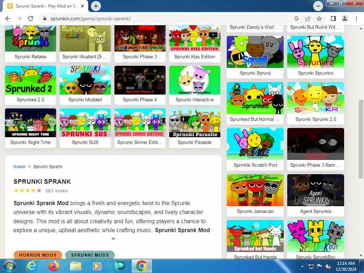364x273 pixels.
Task: Open the Home breadcrumb link
Action: click(x=19, y=167)
